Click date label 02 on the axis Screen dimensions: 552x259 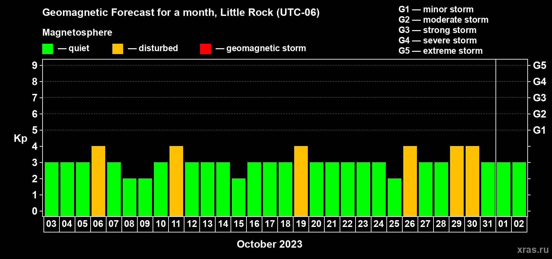519,224
